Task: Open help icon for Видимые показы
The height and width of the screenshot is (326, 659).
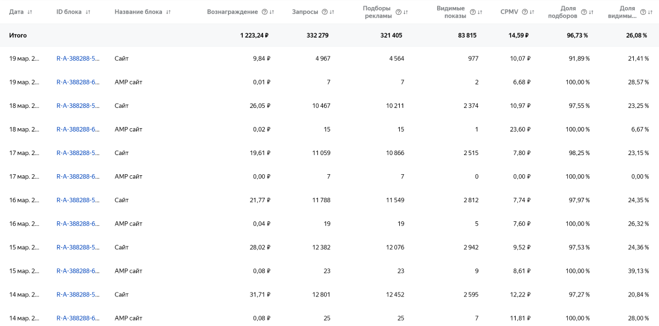Action: pos(472,12)
